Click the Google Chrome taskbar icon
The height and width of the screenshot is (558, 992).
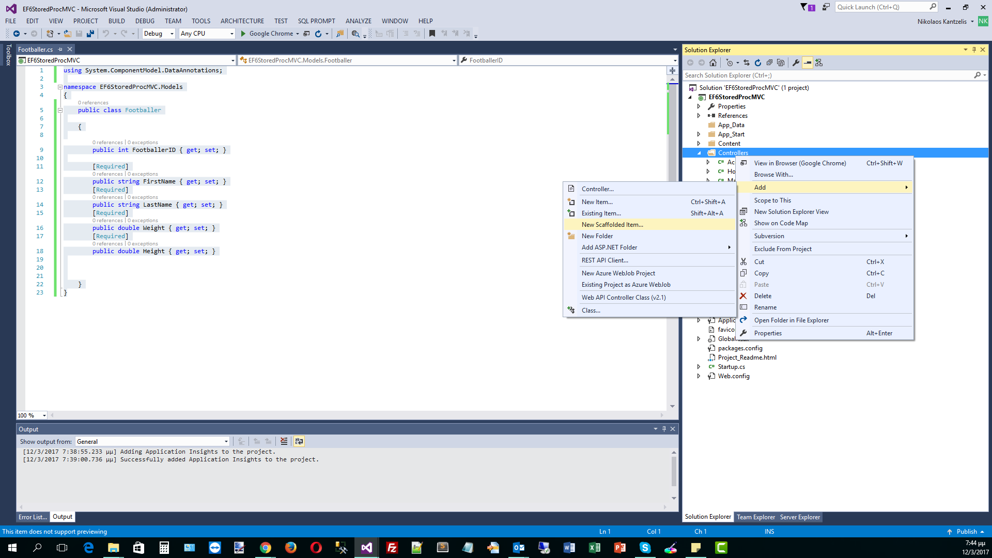tap(265, 548)
